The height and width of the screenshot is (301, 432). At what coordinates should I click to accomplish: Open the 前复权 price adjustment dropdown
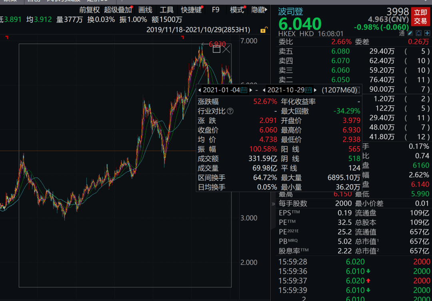(x=90, y=10)
